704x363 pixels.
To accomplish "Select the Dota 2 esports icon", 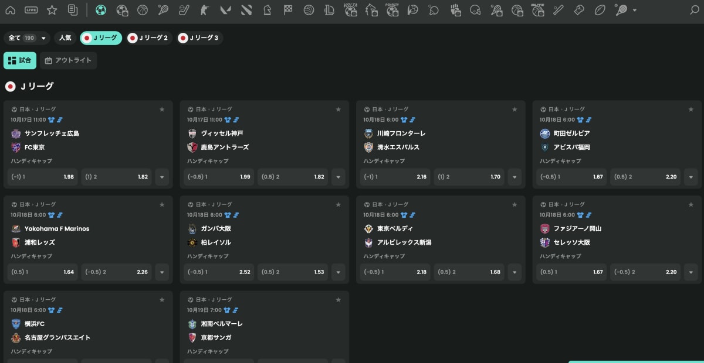I will pos(246,10).
